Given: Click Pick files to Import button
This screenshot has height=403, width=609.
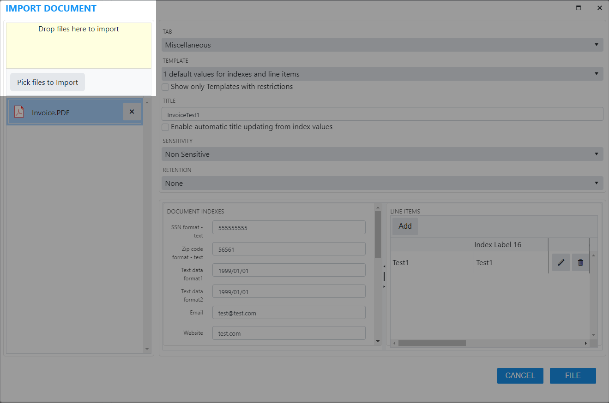Looking at the screenshot, I should coord(48,82).
